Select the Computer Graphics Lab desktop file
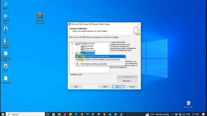This screenshot has width=207, height=116. click(x=6, y=56)
